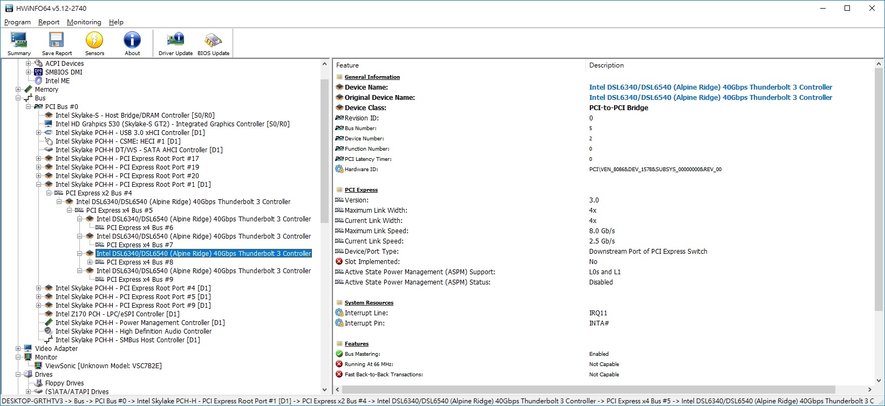This screenshot has height=406, width=885.
Task: Click the Power Management Controller icon
Action: pos(49,323)
